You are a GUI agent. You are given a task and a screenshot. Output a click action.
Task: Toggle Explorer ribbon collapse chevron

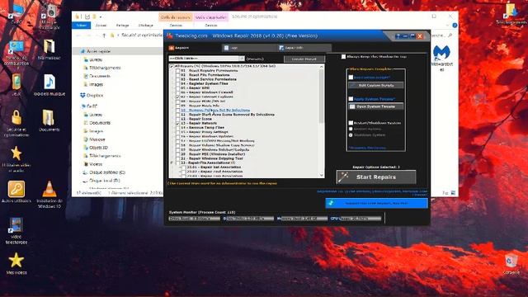[x=447, y=26]
